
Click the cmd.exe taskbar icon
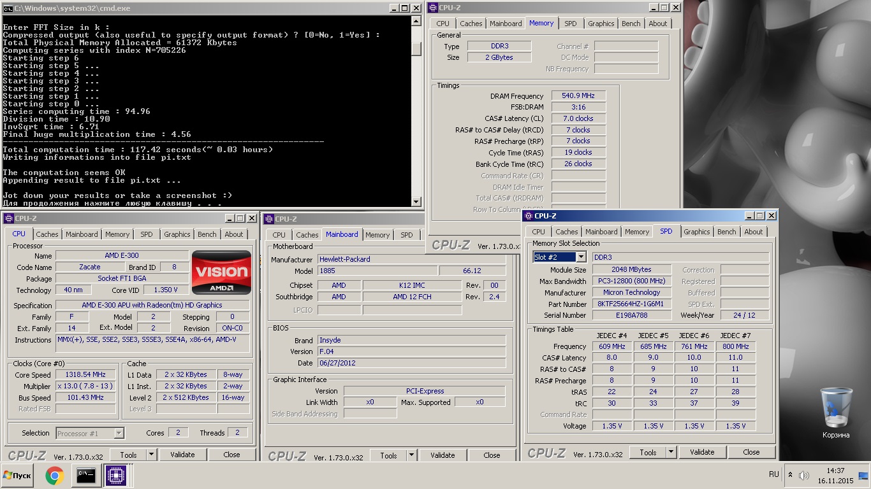click(85, 475)
